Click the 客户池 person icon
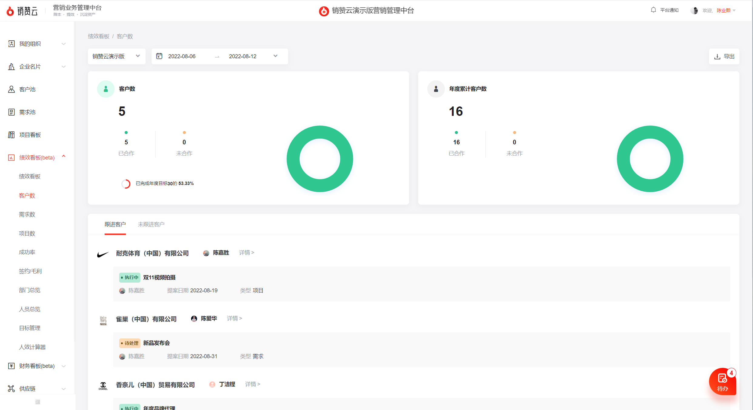The width and height of the screenshot is (753, 410). click(12, 89)
